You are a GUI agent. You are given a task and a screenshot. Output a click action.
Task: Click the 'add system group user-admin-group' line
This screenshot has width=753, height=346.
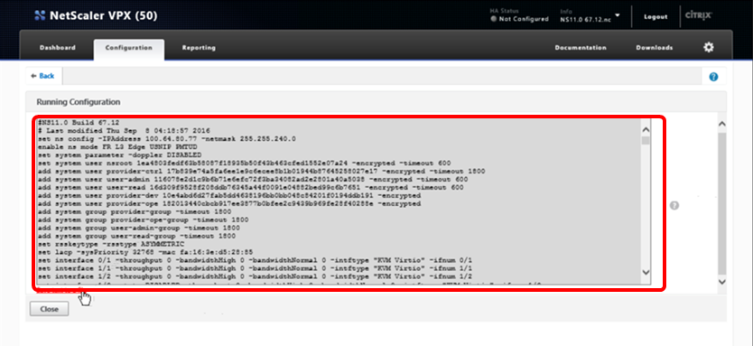139,228
